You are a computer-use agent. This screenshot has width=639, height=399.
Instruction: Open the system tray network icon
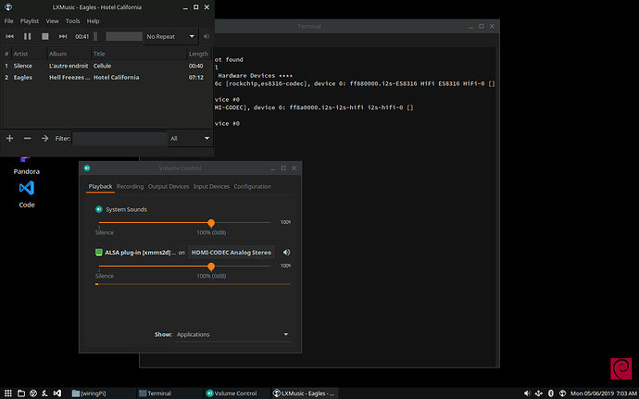tap(539, 393)
